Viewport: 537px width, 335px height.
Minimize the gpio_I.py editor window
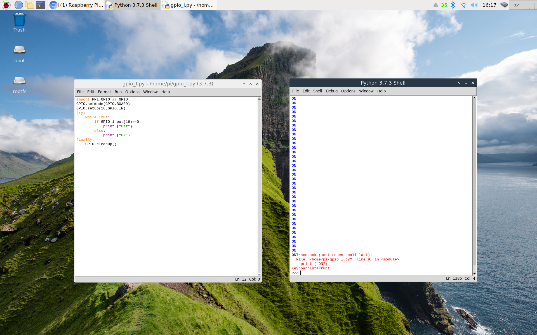tap(244, 84)
